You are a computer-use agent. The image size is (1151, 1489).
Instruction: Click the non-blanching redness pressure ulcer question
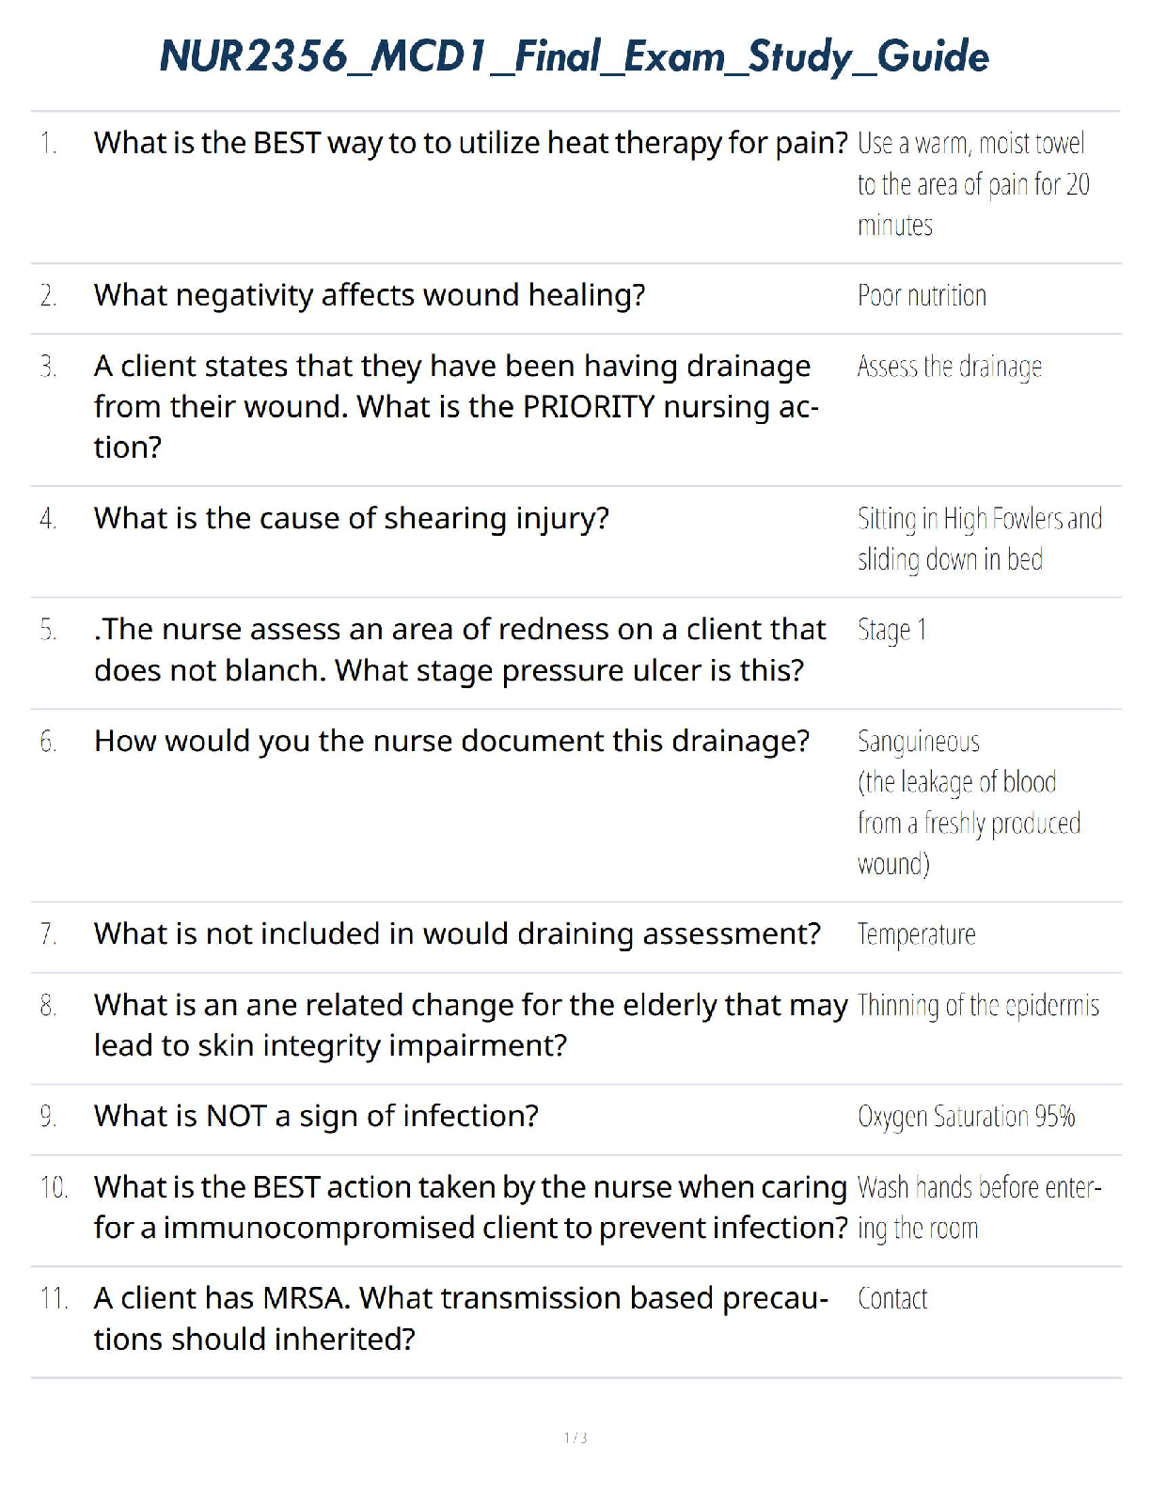tap(460, 650)
